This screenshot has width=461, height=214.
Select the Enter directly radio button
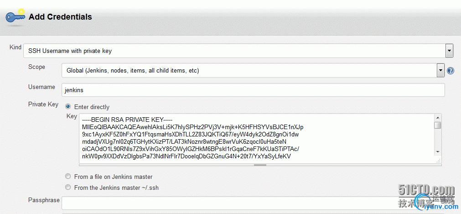point(68,107)
